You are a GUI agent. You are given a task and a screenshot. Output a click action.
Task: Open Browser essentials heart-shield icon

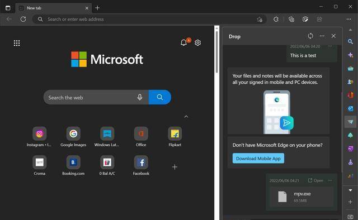pos(305,20)
